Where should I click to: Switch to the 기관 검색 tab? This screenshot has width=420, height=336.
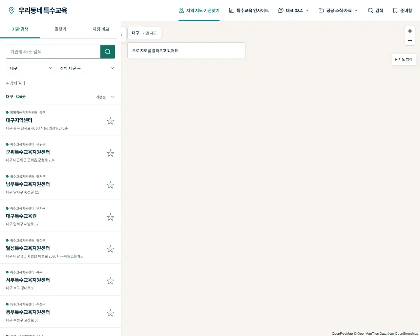click(20, 30)
